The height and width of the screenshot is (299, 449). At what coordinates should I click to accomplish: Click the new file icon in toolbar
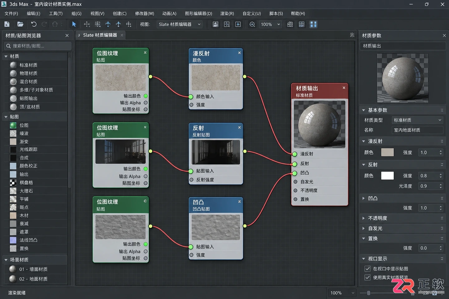7,24
